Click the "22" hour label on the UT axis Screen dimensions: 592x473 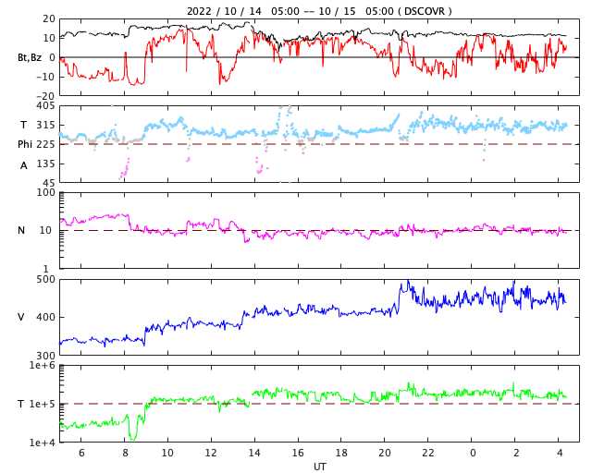[x=428, y=453]
